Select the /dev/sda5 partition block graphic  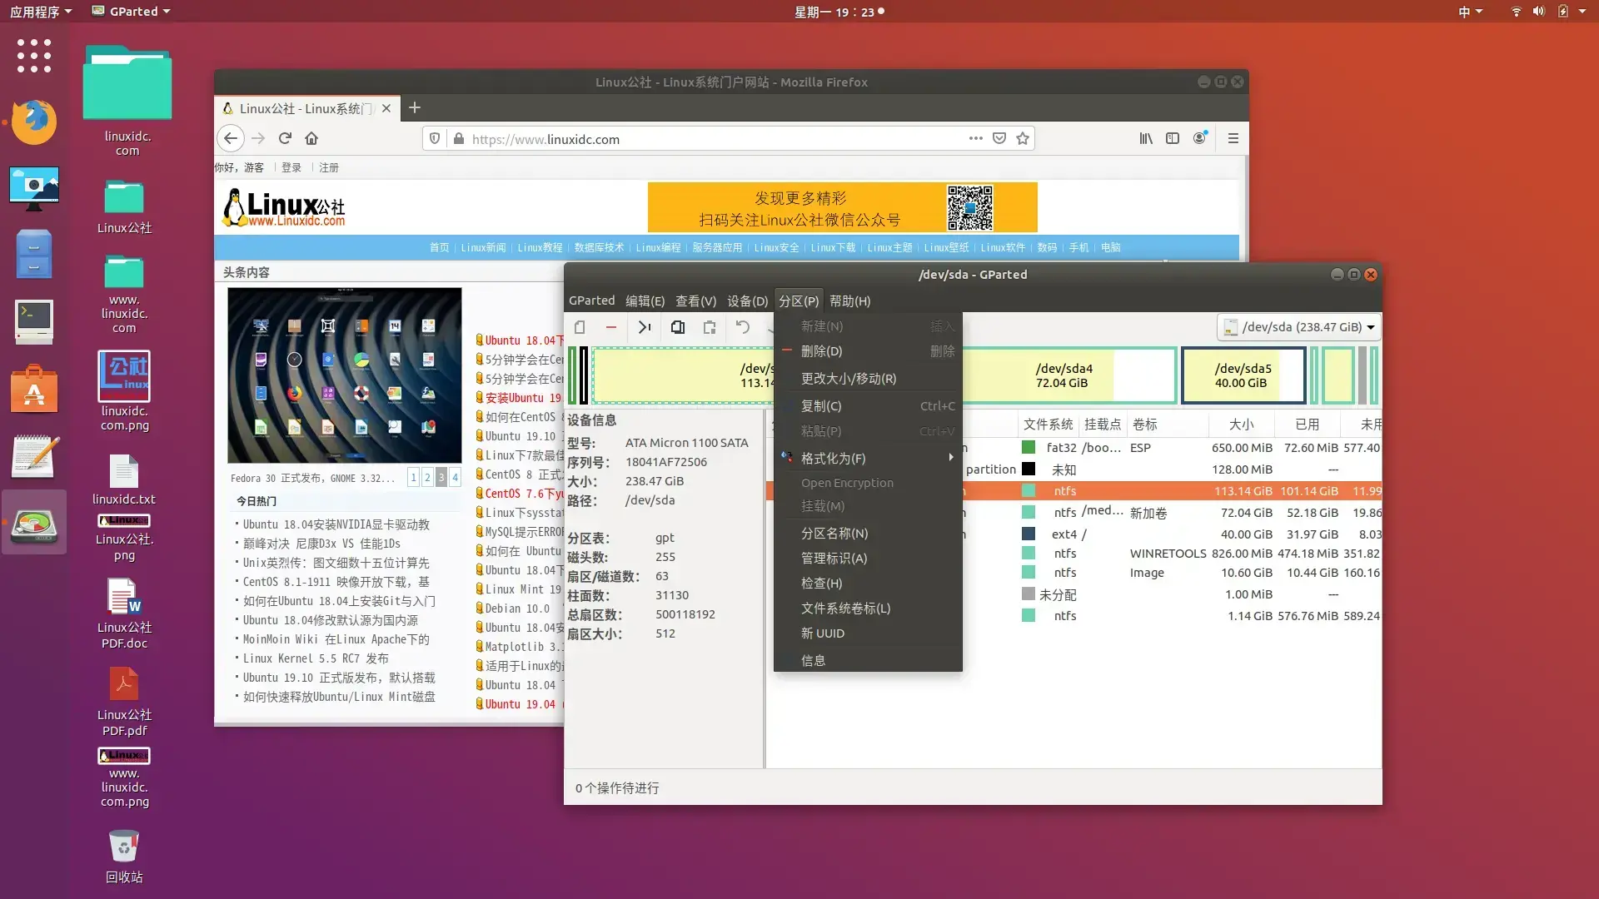point(1243,375)
